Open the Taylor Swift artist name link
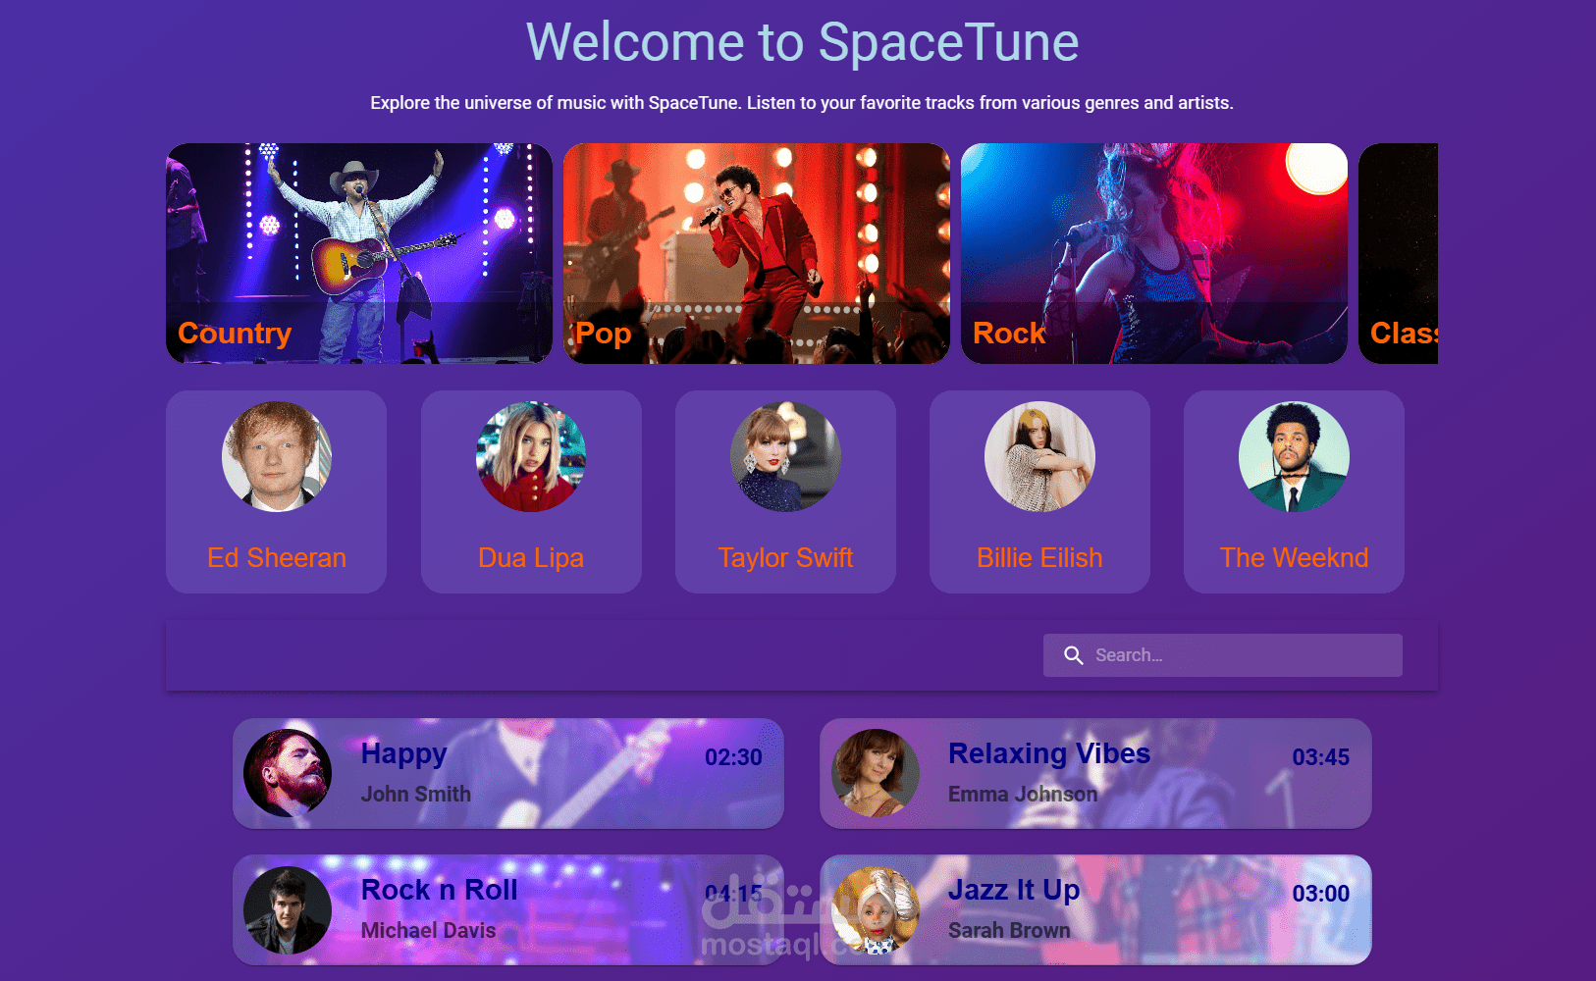 [x=785, y=557]
